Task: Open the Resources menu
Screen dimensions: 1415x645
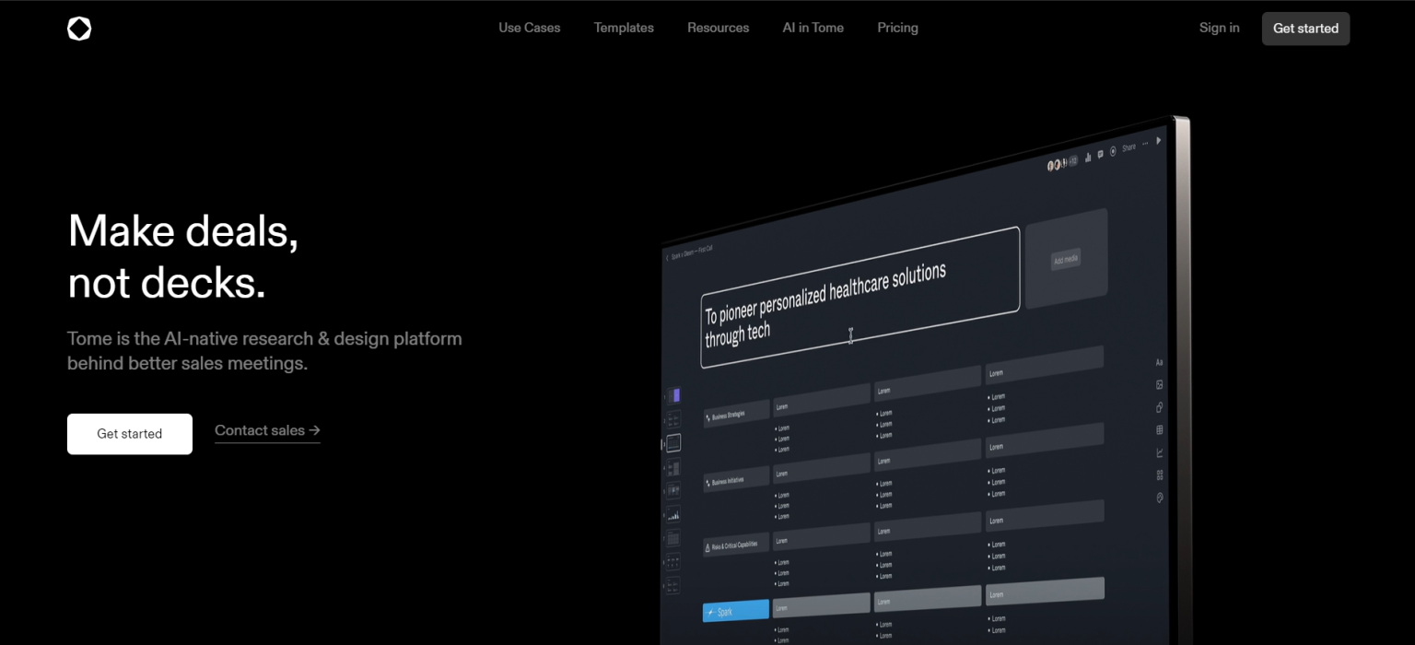Action: click(x=719, y=28)
